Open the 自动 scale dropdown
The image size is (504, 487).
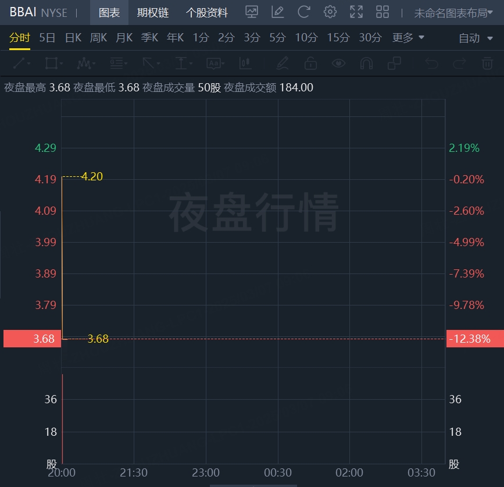click(476, 38)
